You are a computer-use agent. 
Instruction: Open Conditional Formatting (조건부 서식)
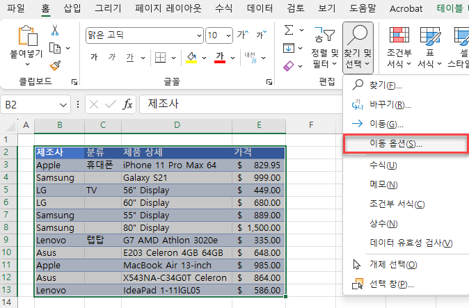click(399, 47)
